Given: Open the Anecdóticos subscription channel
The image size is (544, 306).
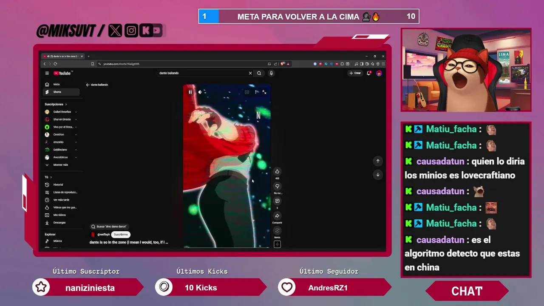Looking at the screenshot, I should coord(61,157).
